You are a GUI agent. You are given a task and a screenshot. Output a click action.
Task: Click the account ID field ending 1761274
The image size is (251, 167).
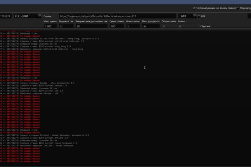coord(5,16)
